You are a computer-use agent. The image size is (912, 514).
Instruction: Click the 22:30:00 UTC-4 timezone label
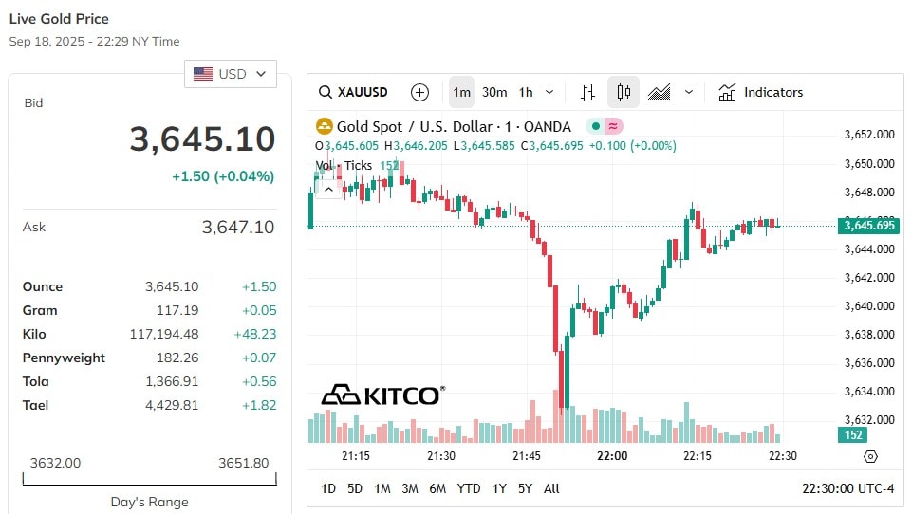(x=847, y=488)
